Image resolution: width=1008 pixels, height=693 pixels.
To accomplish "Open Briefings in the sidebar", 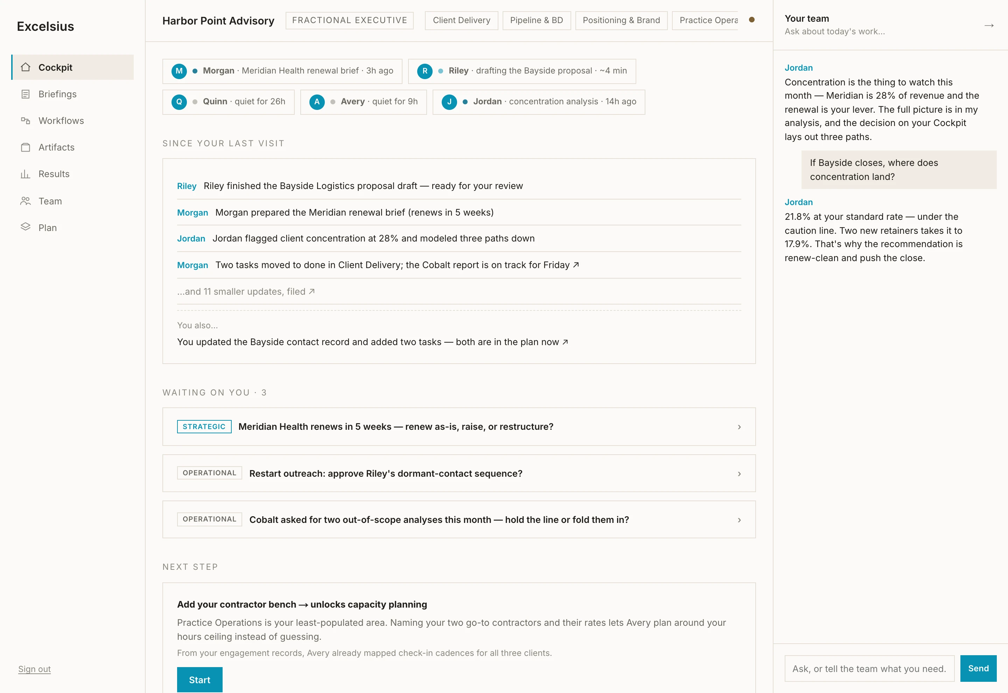I will pos(72,94).
